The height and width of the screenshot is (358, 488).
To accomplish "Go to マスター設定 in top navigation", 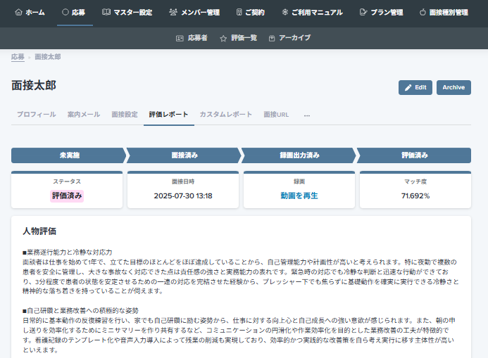I will 127,13.
